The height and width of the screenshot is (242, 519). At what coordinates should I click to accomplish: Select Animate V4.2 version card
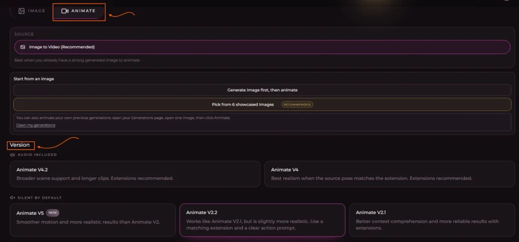[135, 174]
